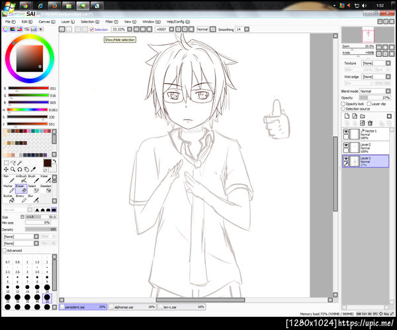Select the Eraser tool
Viewport: 397px width, 330px height.
coord(21,188)
